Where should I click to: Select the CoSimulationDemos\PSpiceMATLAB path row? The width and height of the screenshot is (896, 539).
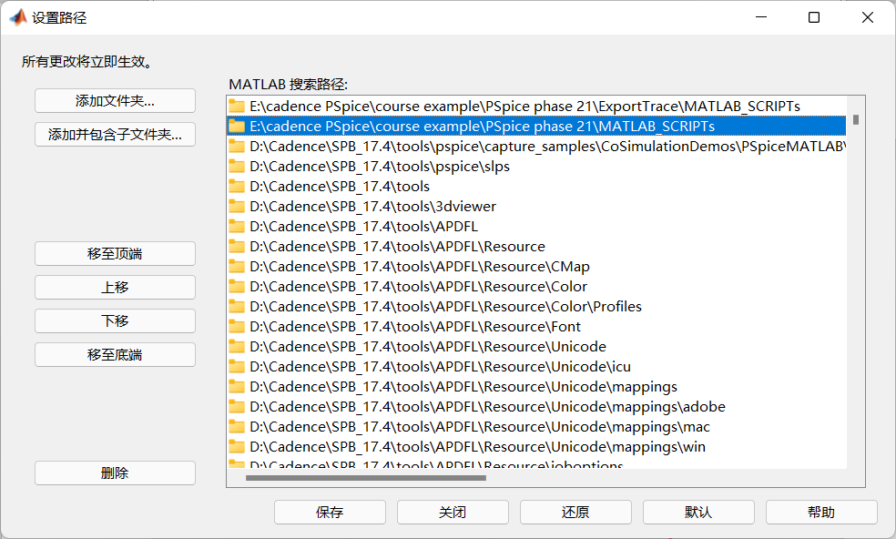pos(536,147)
